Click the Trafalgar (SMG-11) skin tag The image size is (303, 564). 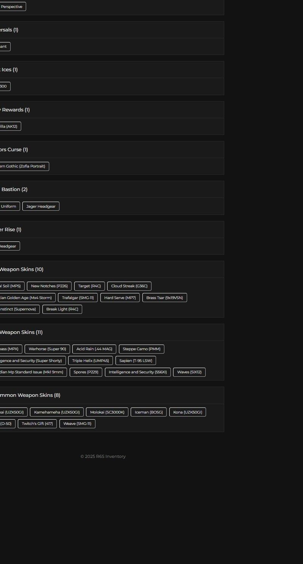[x=78, y=298]
